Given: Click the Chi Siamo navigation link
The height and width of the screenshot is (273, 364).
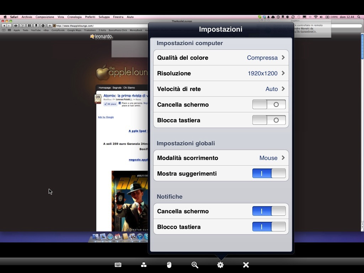Looking at the screenshot, I should click(129, 88).
